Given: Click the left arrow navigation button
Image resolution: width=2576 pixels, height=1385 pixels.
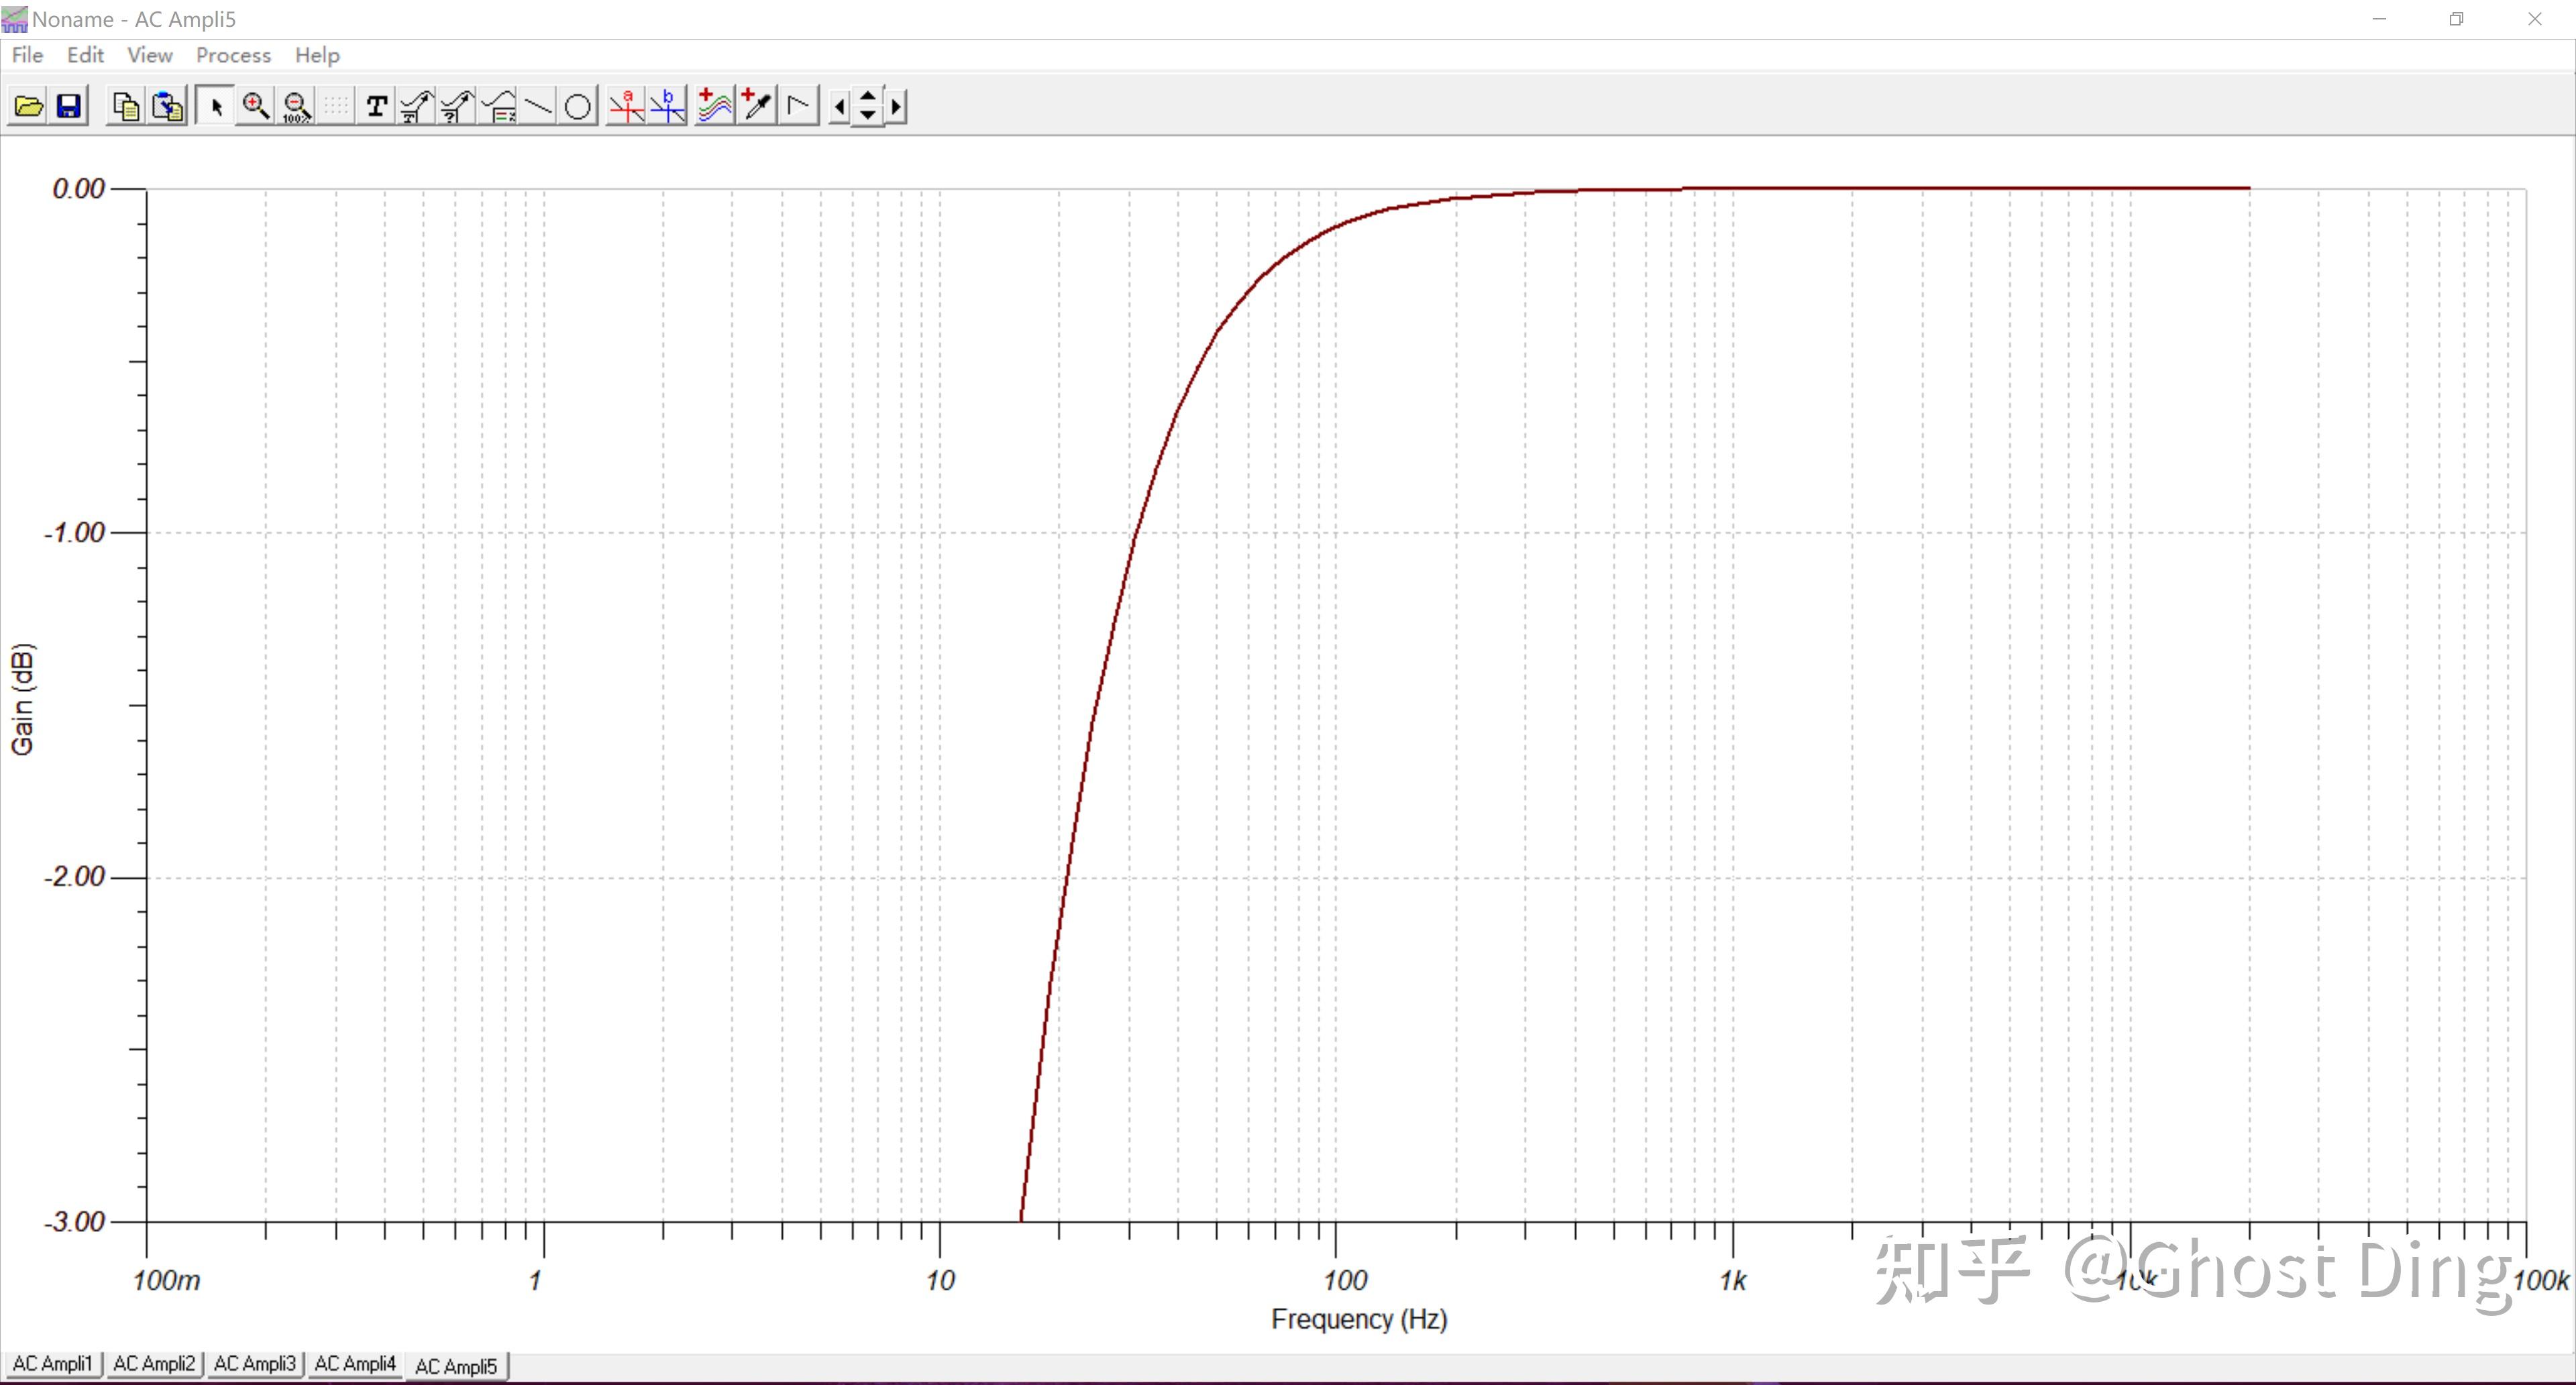Looking at the screenshot, I should tap(840, 106).
